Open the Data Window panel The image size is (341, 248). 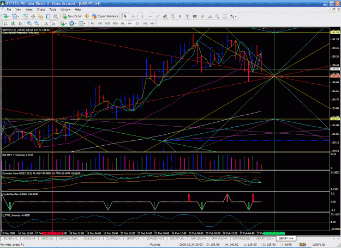tap(33, 16)
